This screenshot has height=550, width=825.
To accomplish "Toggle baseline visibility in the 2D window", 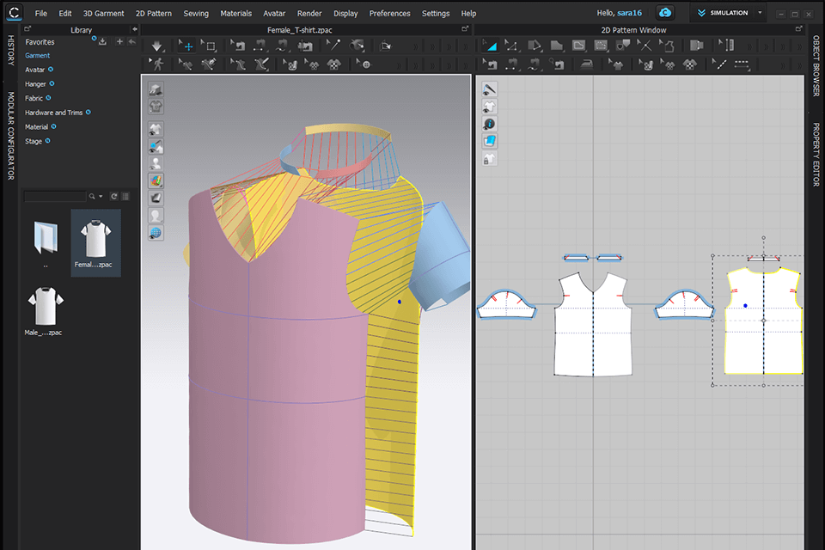I will coord(490,88).
